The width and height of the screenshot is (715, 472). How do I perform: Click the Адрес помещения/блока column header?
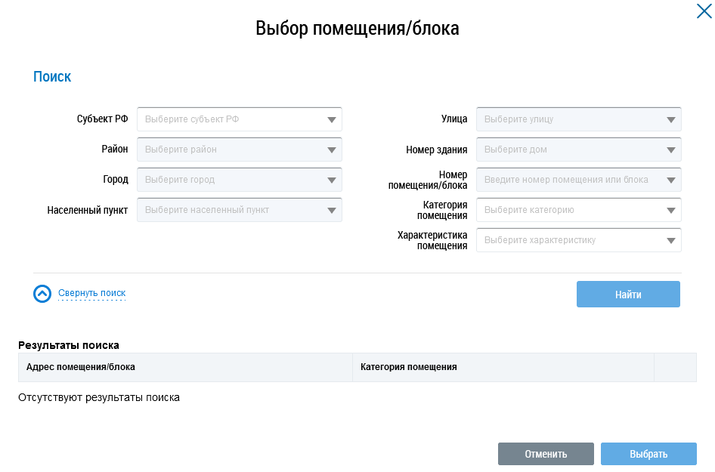[x=81, y=367]
